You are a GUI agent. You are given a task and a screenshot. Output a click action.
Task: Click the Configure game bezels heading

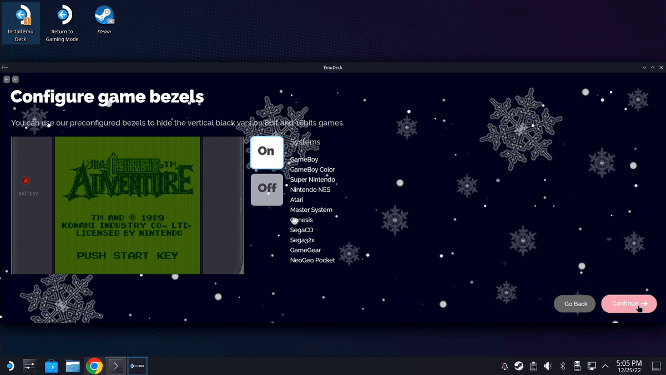(x=107, y=97)
